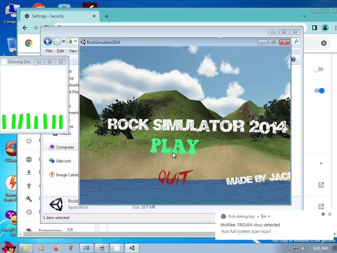Expand the address bar chevrons in Explorer

coord(75,41)
